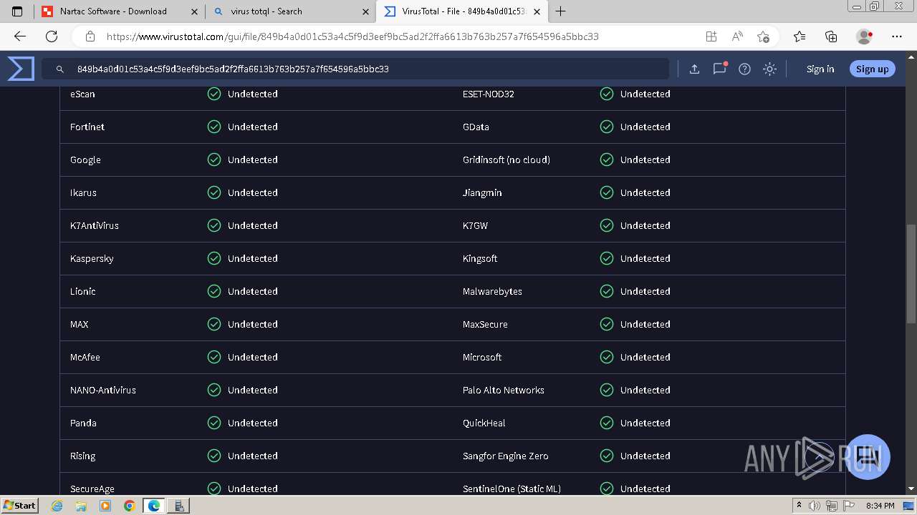Click the Edge taskbar icon

(x=154, y=506)
